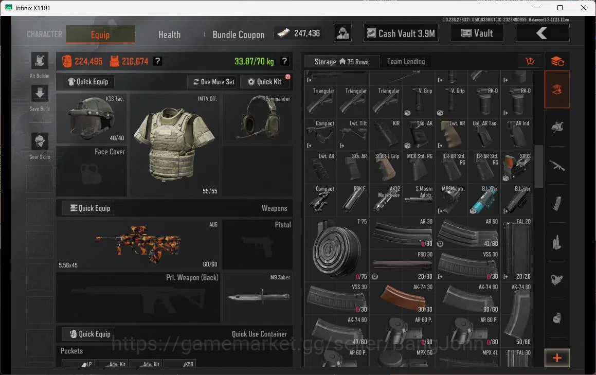Select the Tac. AK grip
The image size is (596, 375).
pos(419,135)
